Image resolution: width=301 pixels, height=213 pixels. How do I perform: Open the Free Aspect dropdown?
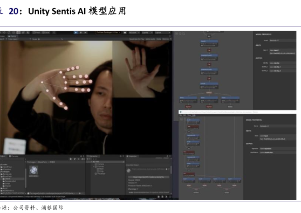tap(19, 39)
